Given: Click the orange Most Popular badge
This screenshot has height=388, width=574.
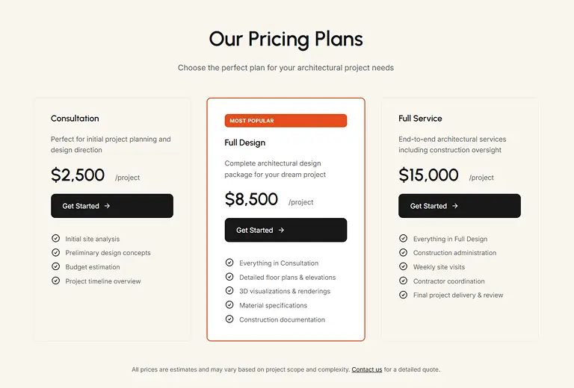Looking at the screenshot, I should tap(286, 121).
